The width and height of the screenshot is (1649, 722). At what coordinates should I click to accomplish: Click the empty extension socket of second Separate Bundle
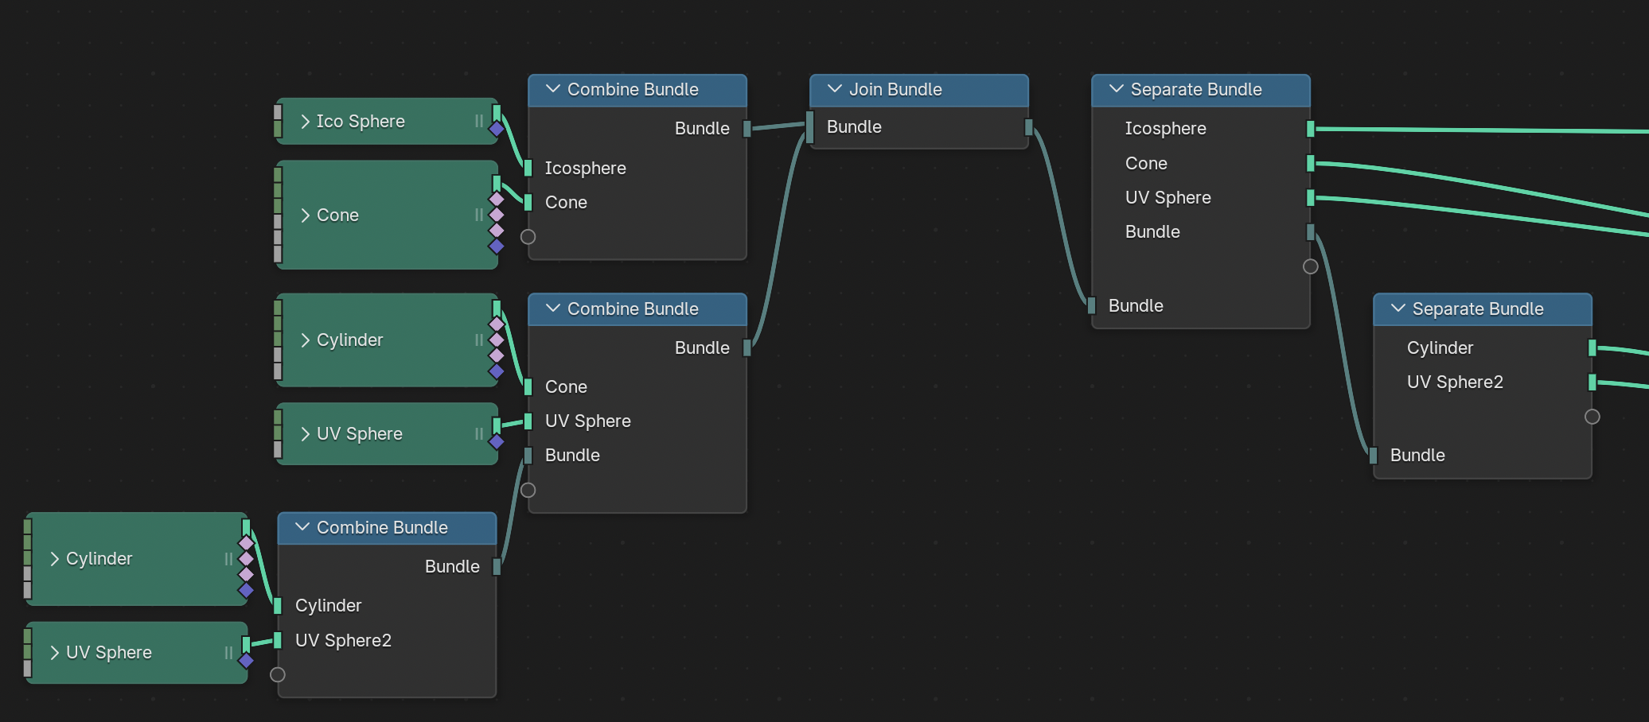pyautogui.click(x=1592, y=417)
